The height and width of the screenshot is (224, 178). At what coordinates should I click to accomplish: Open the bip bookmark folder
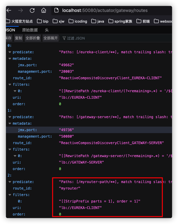coord(43,21)
